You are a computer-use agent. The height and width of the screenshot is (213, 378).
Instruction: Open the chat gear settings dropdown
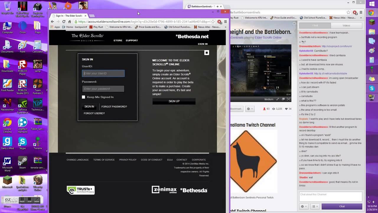(304, 206)
